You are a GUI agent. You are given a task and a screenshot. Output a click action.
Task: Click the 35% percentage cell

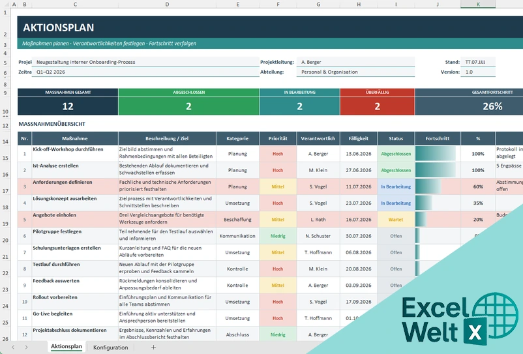click(478, 203)
